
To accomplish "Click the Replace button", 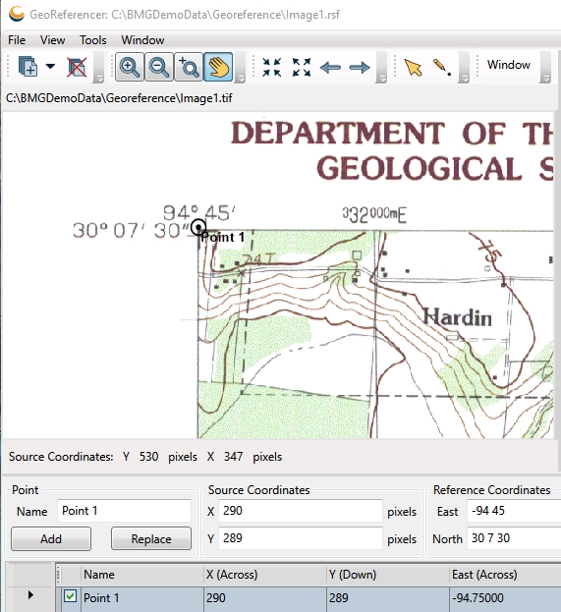I will point(151,538).
